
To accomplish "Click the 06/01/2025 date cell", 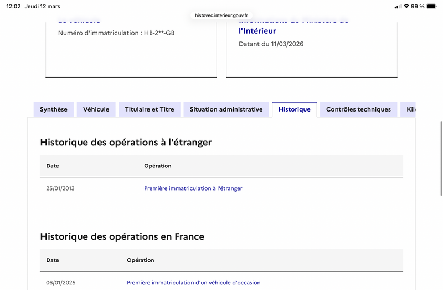I will [60, 283].
